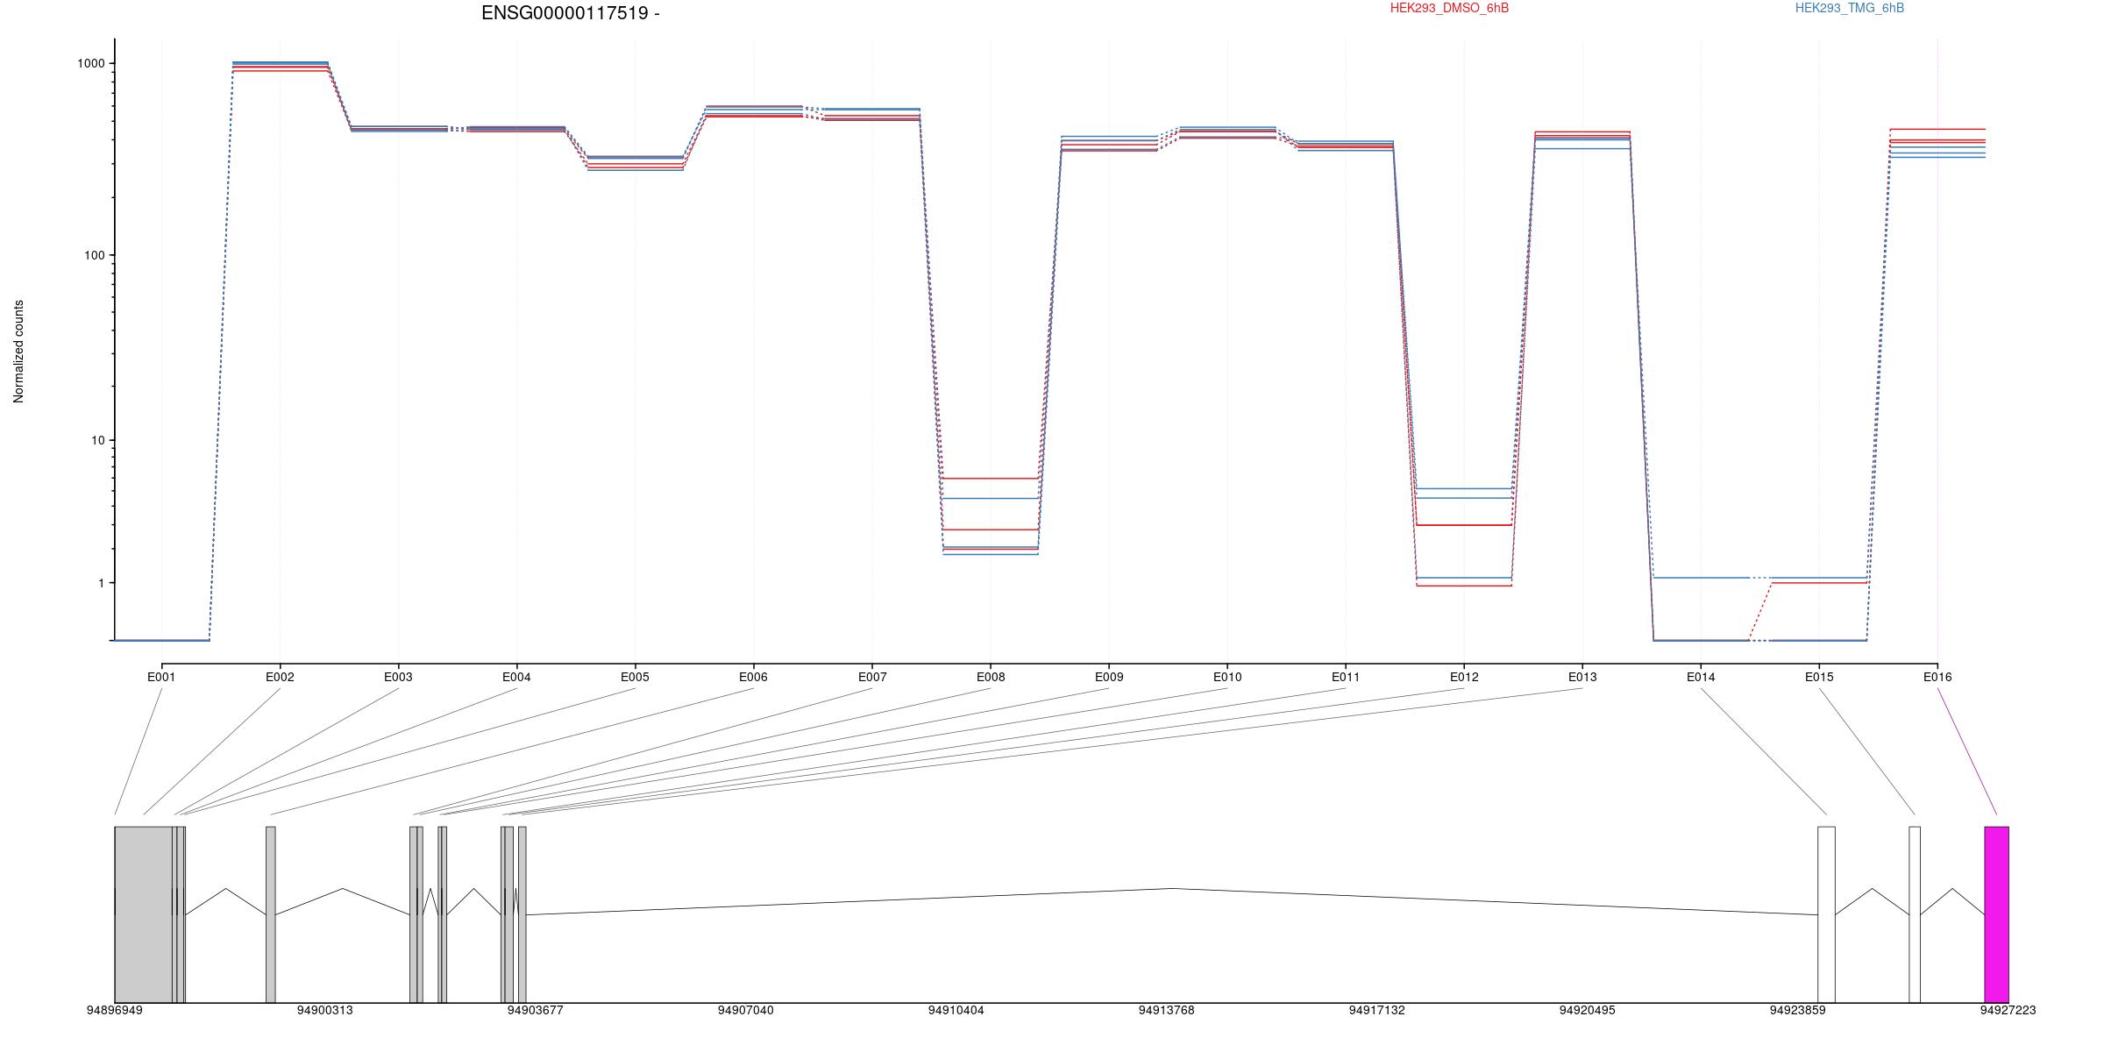Select exon label E012
The height and width of the screenshot is (1052, 2104).
[x=1464, y=677]
